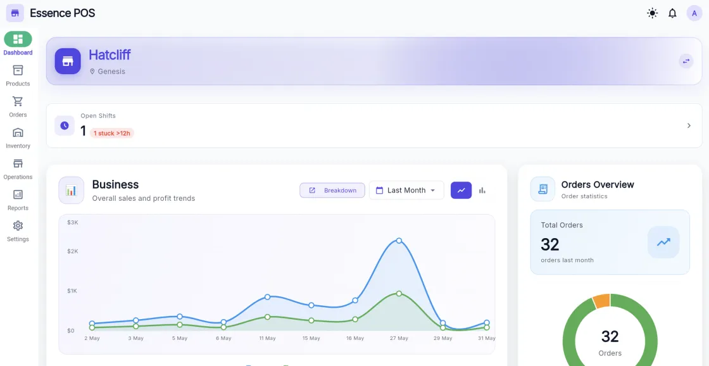
Task: Click the 5 May sales data point
Action: [180, 316]
